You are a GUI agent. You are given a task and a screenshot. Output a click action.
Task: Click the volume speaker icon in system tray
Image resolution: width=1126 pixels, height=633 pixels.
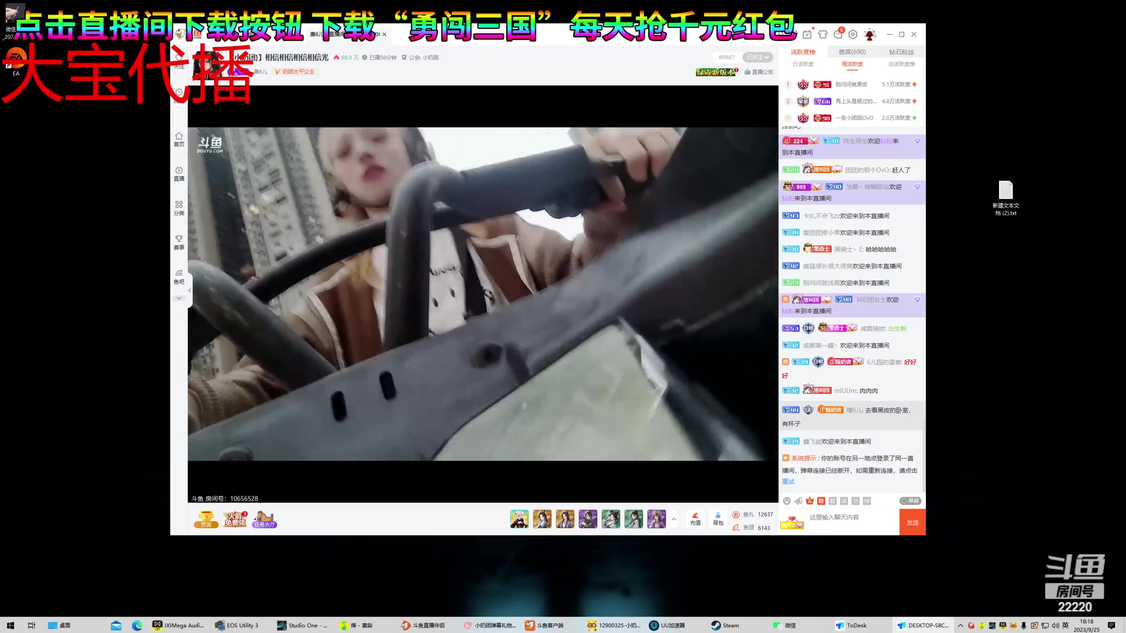[1056, 626]
